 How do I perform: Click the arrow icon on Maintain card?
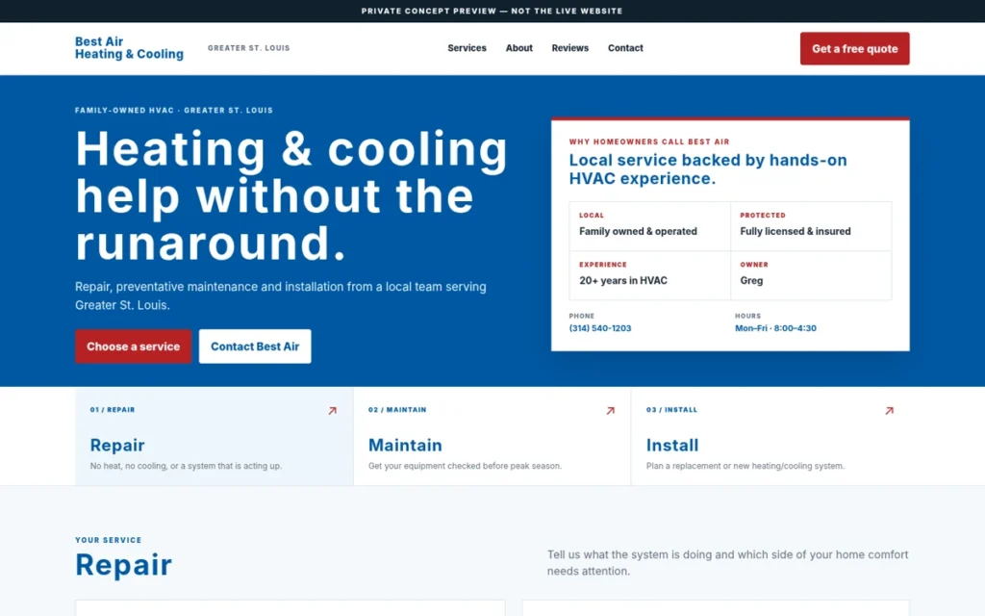610,410
